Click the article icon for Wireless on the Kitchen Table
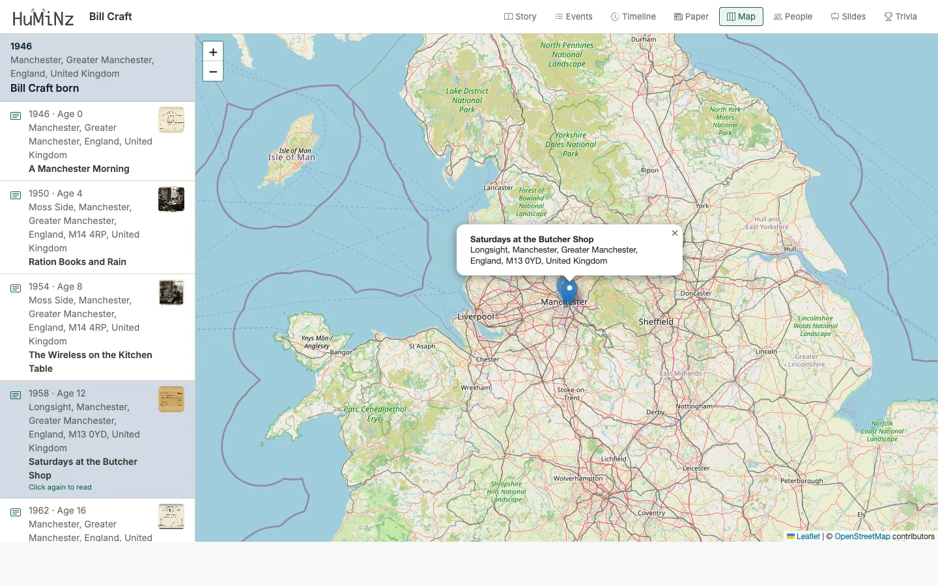This screenshot has width=938, height=586. (x=16, y=288)
